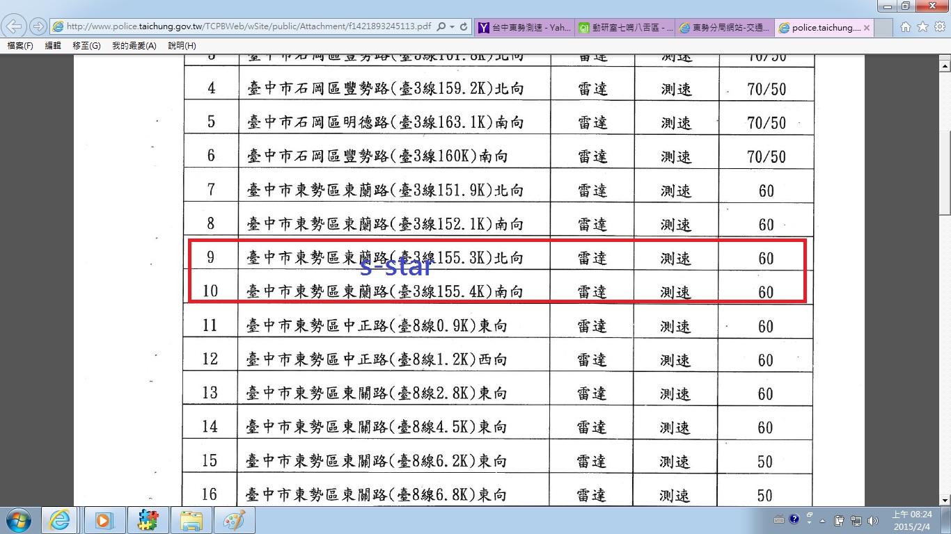Screen dimensions: 951x534
Task: Click the Windows Start button
Action: coord(18,520)
